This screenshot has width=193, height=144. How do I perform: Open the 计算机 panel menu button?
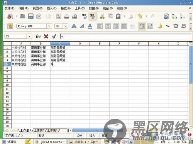(9, 142)
